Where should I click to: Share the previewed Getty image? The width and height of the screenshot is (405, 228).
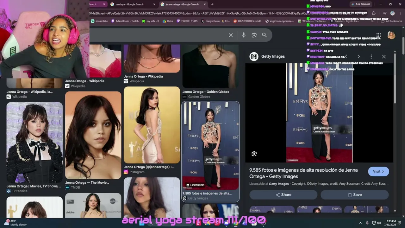point(283,195)
